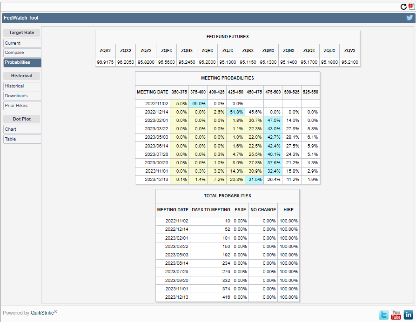Open the LinkedIn icon in the footer
This screenshot has width=416, height=322.
click(x=408, y=315)
